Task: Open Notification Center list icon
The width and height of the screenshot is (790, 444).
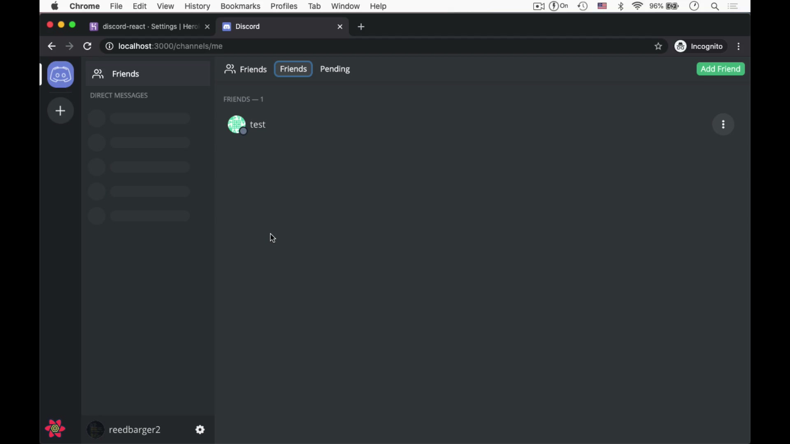Action: (x=733, y=6)
